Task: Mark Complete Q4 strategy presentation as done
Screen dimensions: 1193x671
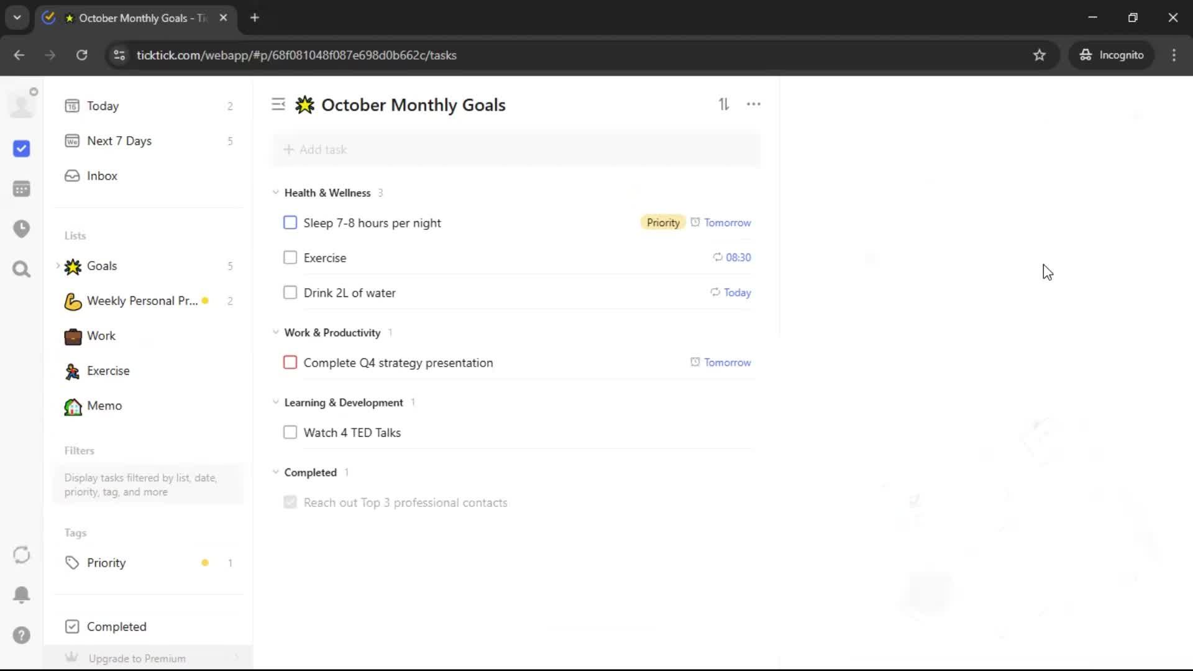Action: point(290,362)
